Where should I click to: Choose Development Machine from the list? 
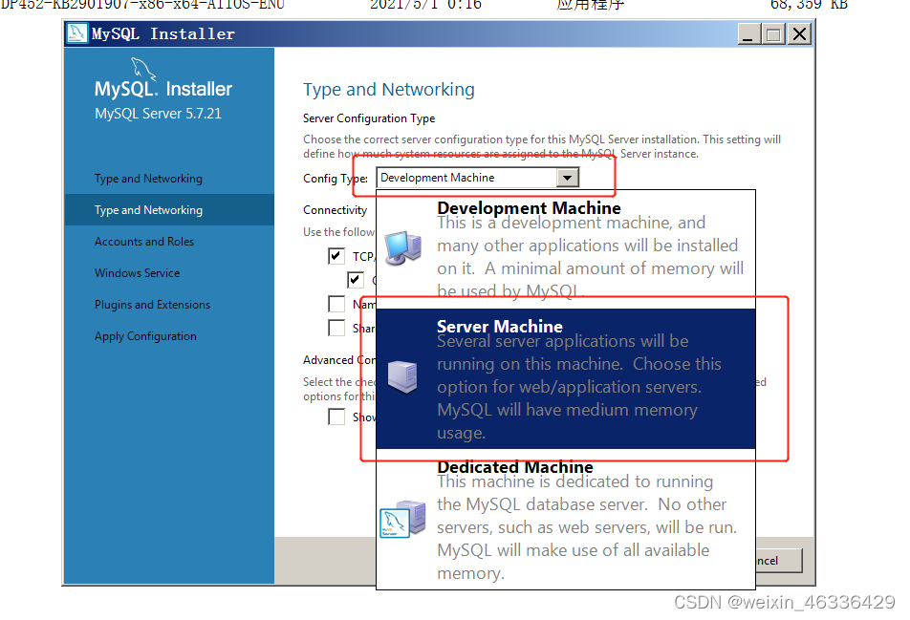click(x=566, y=249)
